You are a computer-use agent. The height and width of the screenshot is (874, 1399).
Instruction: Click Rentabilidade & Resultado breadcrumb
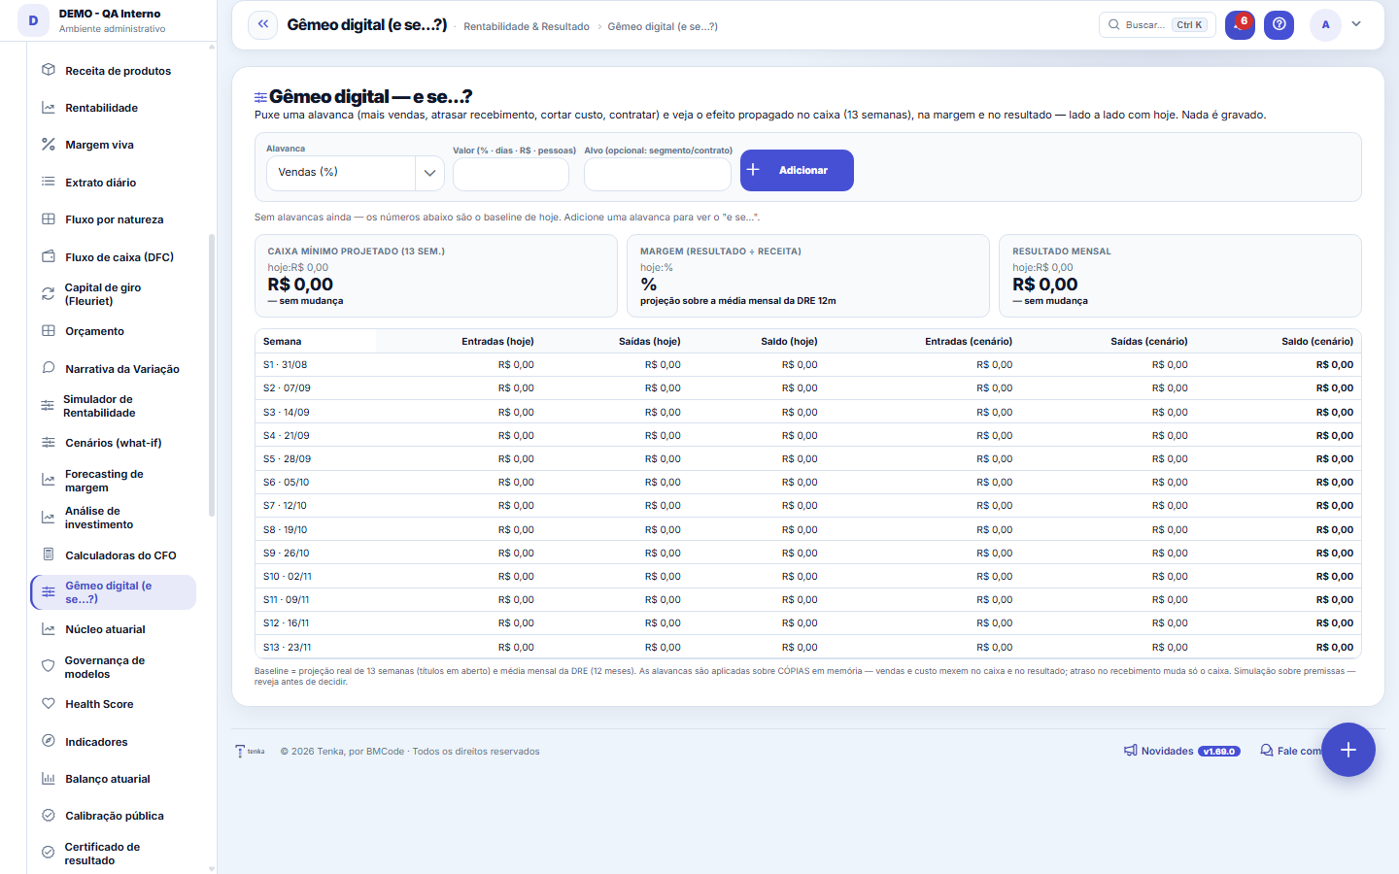tap(527, 26)
